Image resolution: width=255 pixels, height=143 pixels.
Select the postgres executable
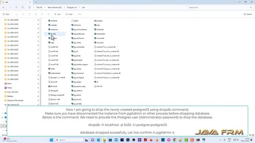coord(98,21)
